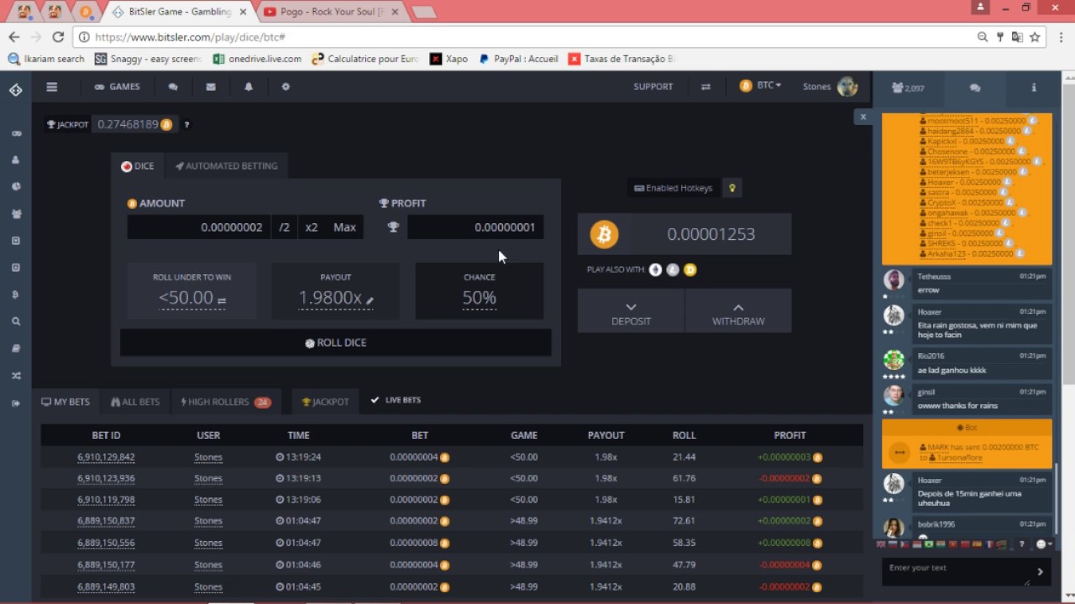The width and height of the screenshot is (1075, 604).
Task: Close the chat panel with the X
Action: [x=863, y=117]
